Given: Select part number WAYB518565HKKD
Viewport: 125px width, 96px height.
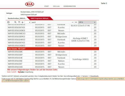Looking at the screenshot, I should [x=16, y=40].
